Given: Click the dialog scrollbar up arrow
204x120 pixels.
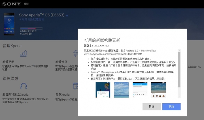Looking at the screenshot, I should pos(179,51).
